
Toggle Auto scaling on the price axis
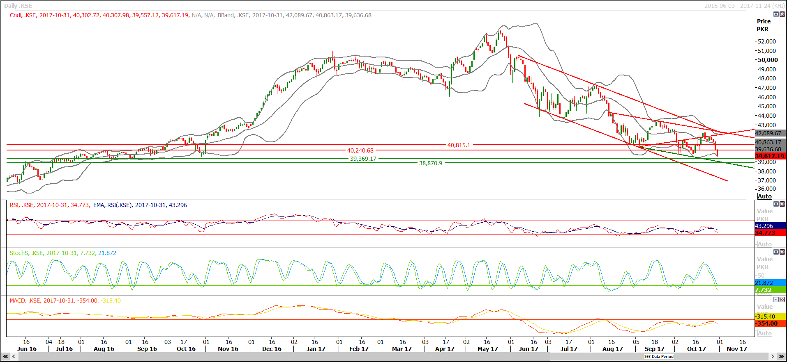click(764, 196)
